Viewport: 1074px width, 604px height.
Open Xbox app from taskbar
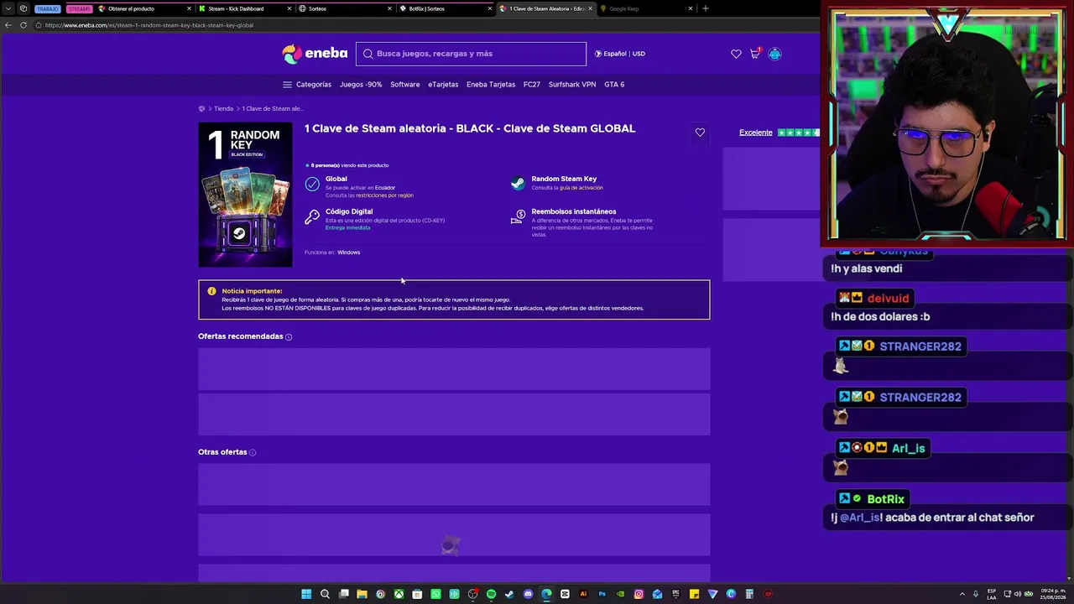[399, 594]
